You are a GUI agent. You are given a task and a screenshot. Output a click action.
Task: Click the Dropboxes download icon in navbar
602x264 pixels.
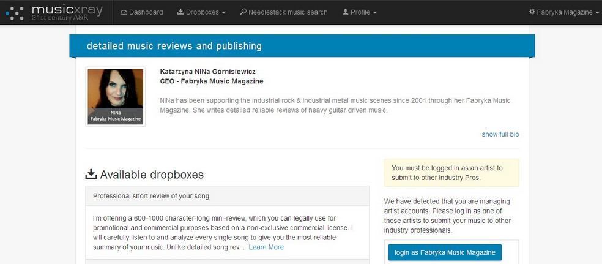point(180,12)
